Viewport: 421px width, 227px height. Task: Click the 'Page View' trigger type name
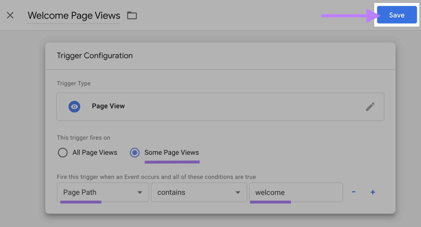click(x=108, y=106)
